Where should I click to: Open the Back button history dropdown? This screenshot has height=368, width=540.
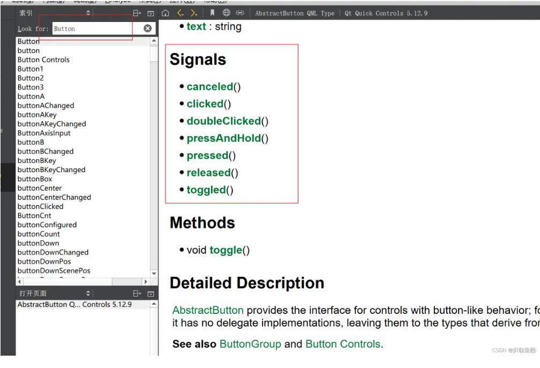pos(183,14)
